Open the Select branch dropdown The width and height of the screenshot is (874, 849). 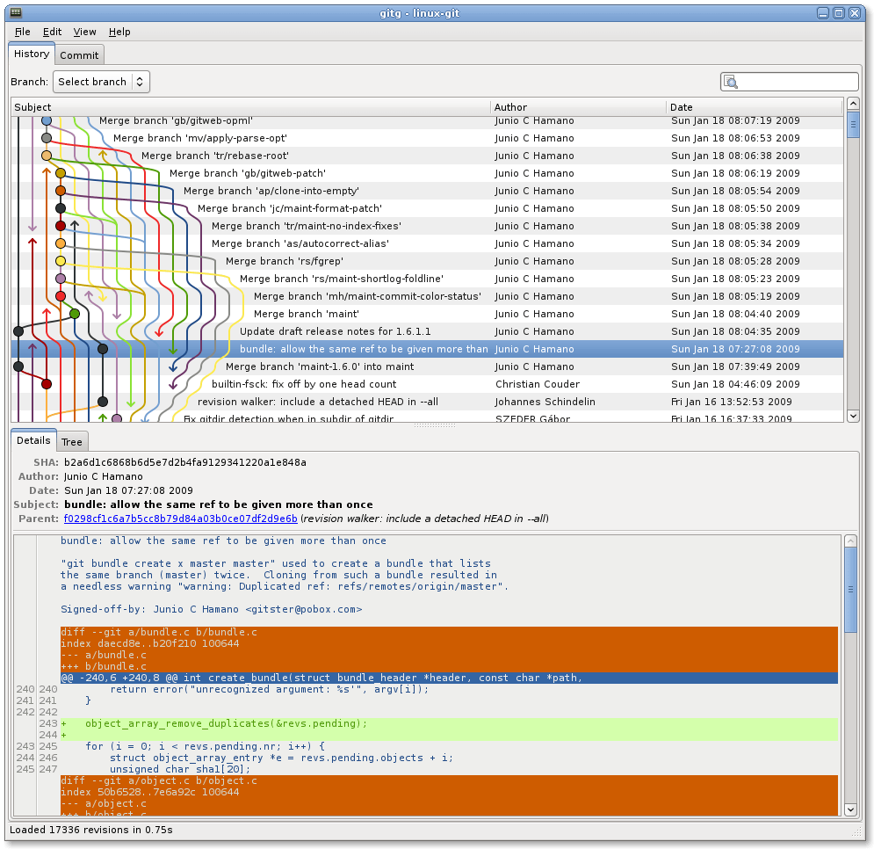click(x=101, y=82)
